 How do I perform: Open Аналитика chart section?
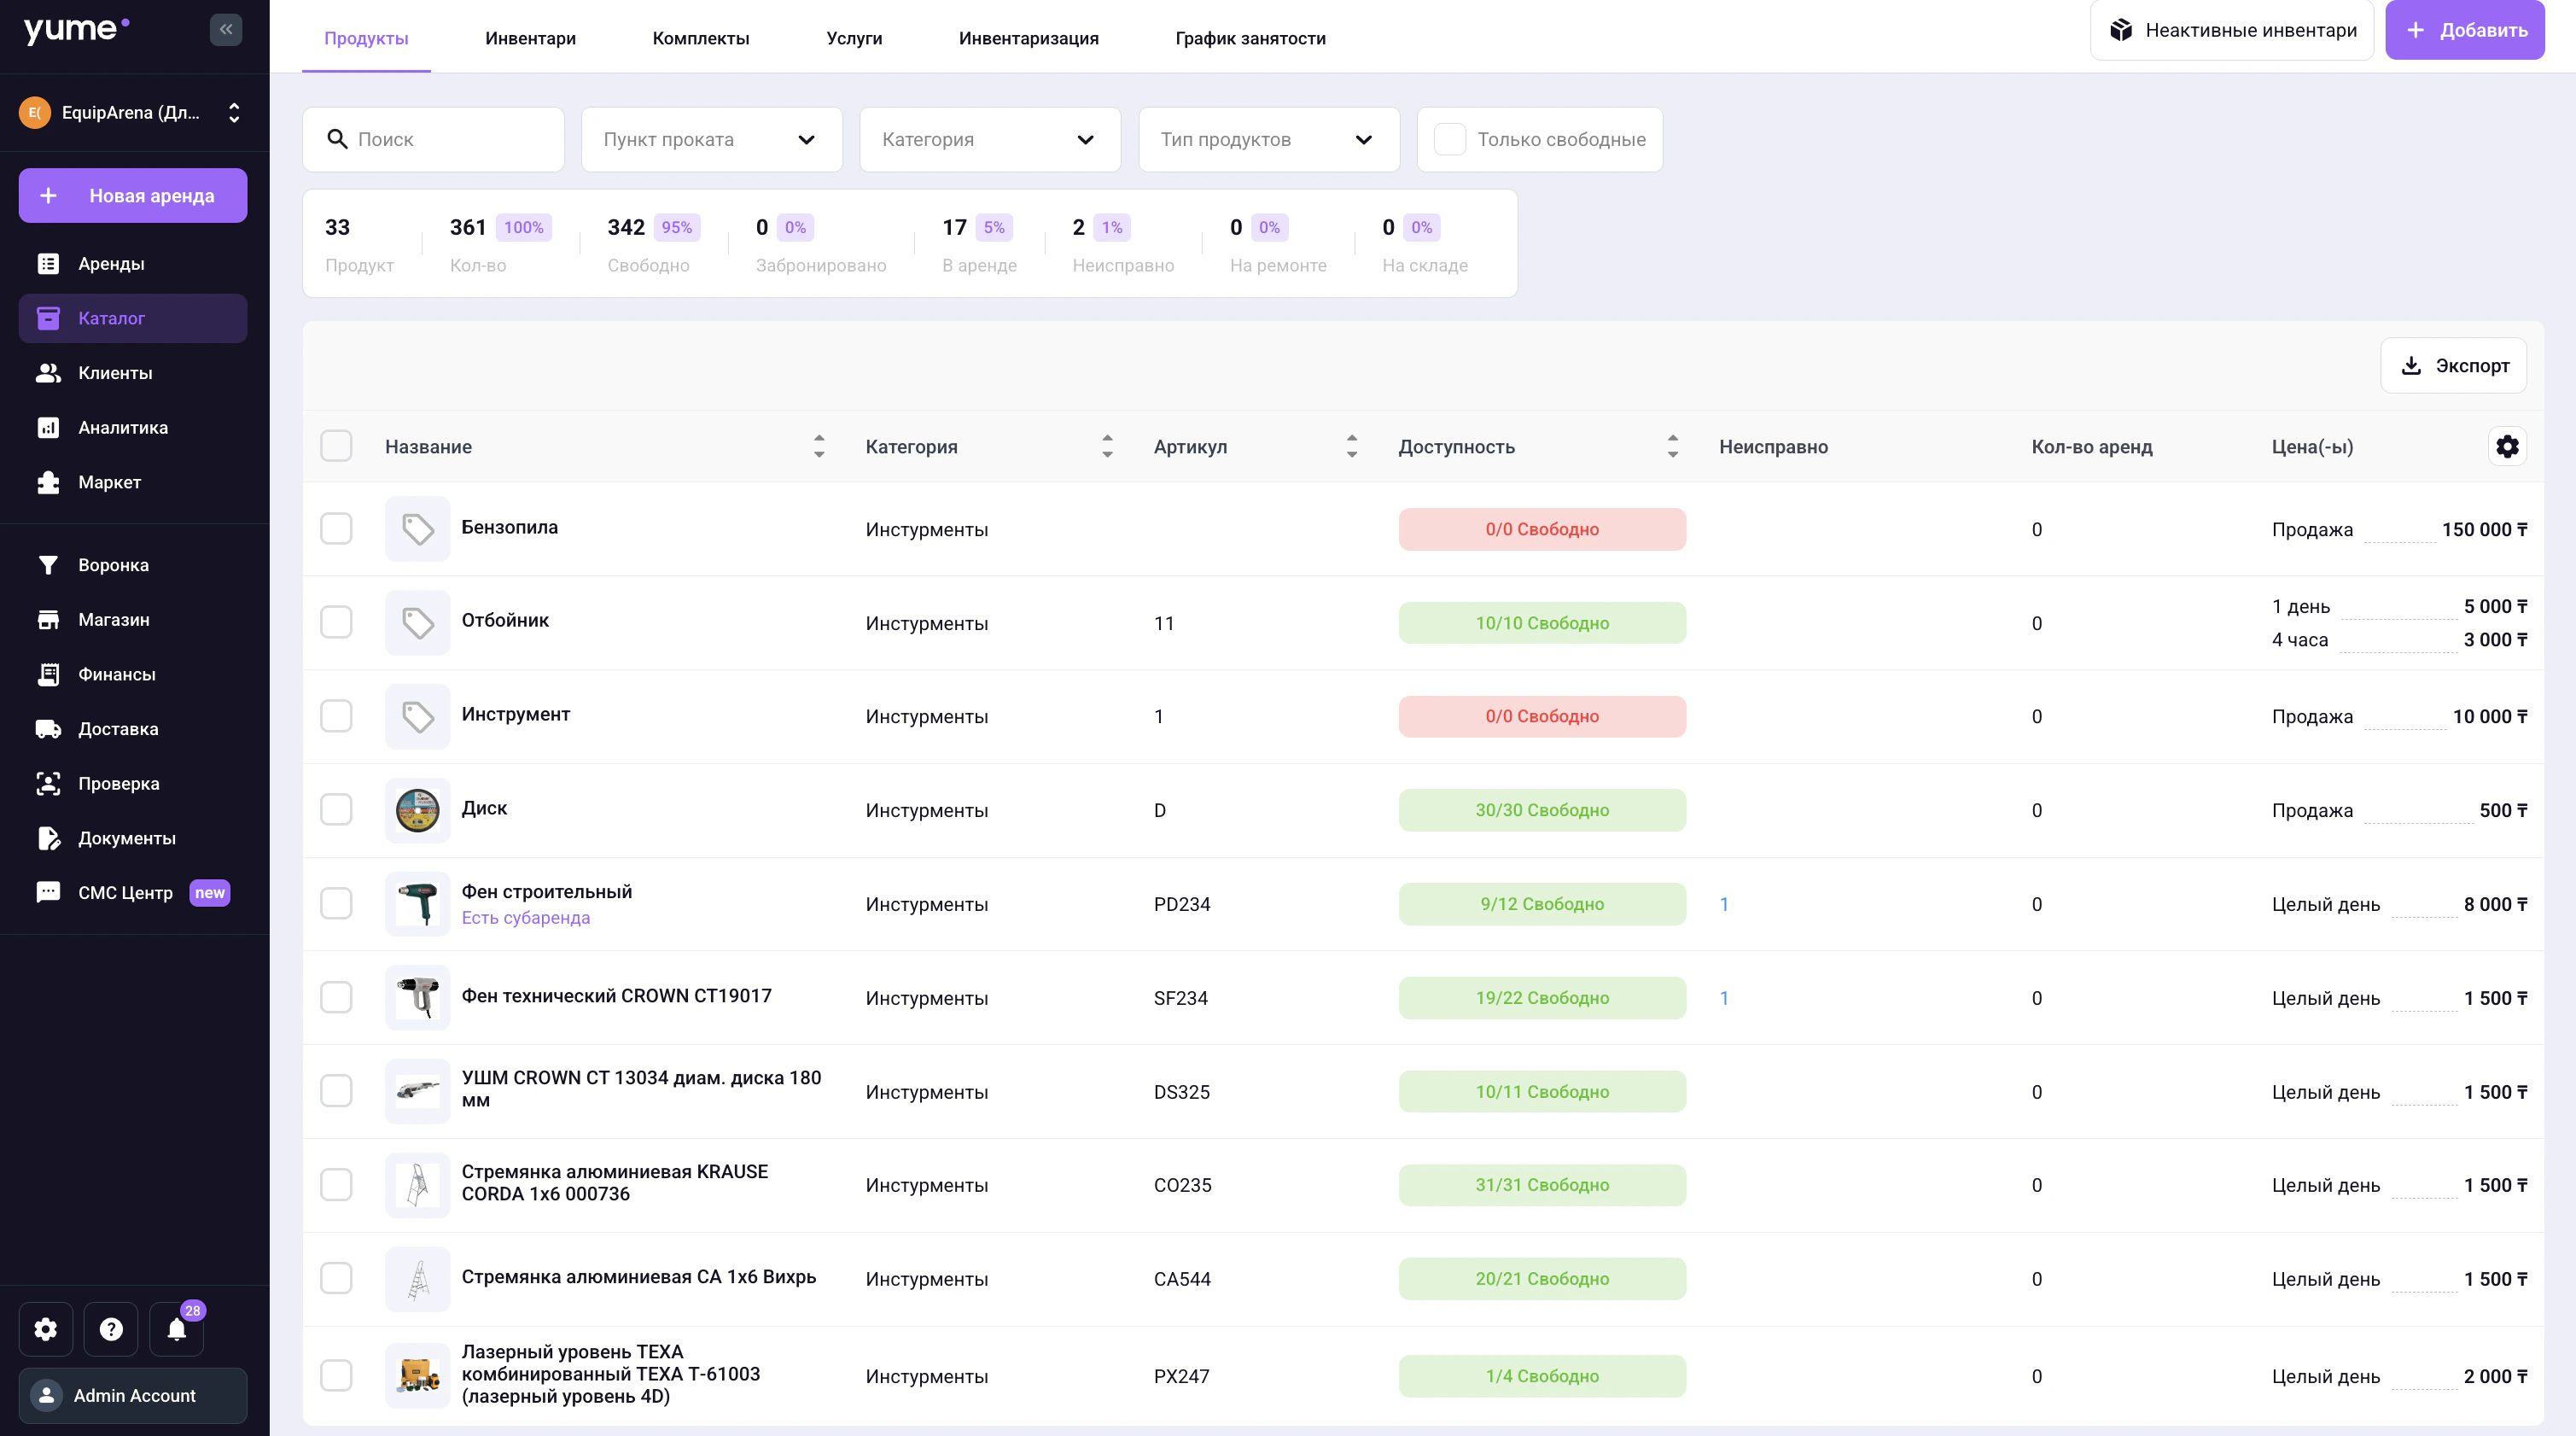point(123,427)
